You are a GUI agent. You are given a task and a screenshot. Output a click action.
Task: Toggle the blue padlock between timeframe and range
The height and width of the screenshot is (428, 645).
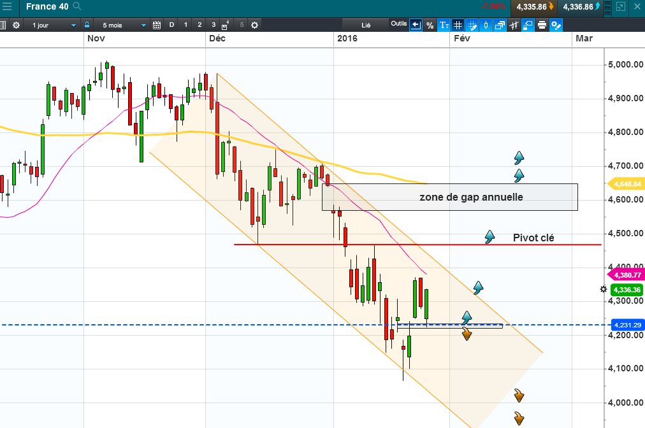click(87, 25)
